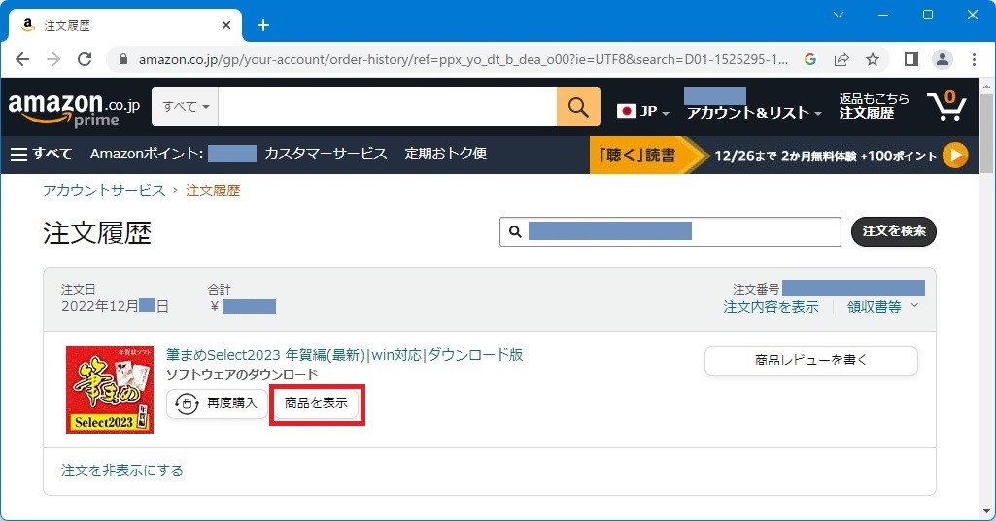Click the 注文を検索 button
The image size is (996, 521).
click(x=894, y=231)
